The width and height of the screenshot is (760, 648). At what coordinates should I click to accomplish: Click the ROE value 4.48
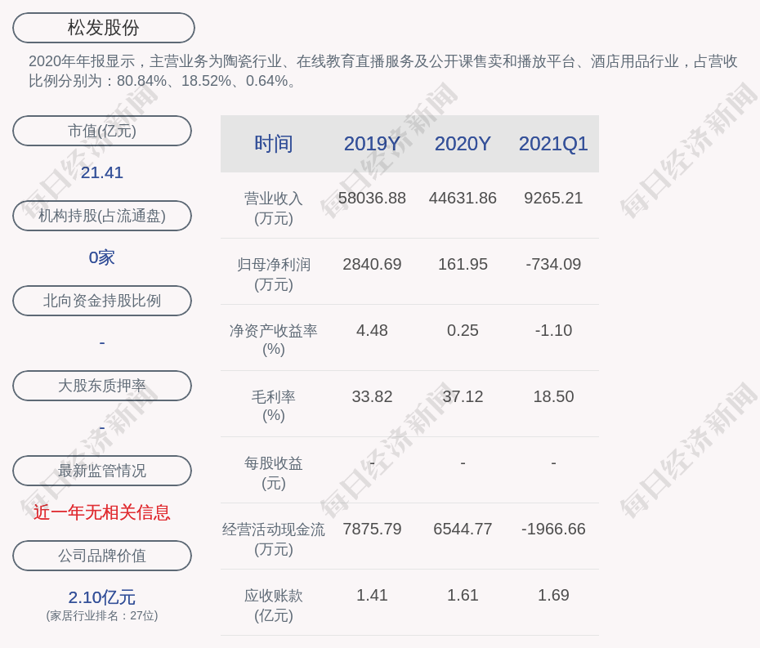(x=373, y=331)
